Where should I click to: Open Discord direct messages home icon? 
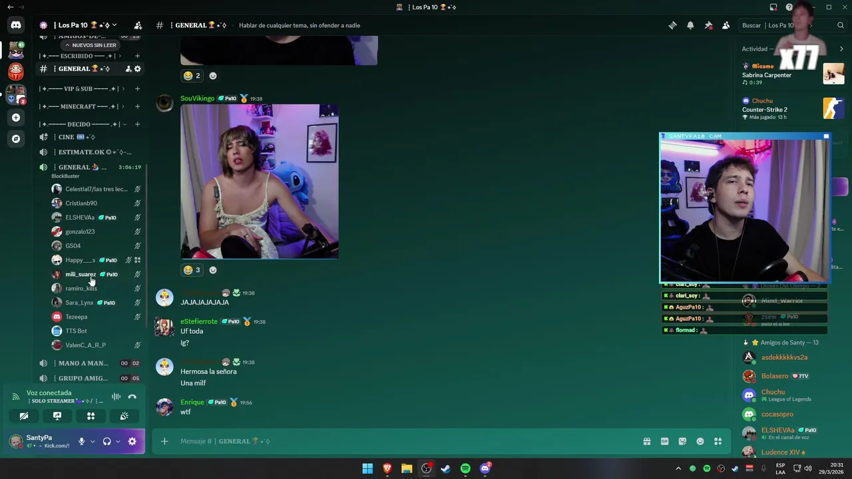[x=16, y=25]
